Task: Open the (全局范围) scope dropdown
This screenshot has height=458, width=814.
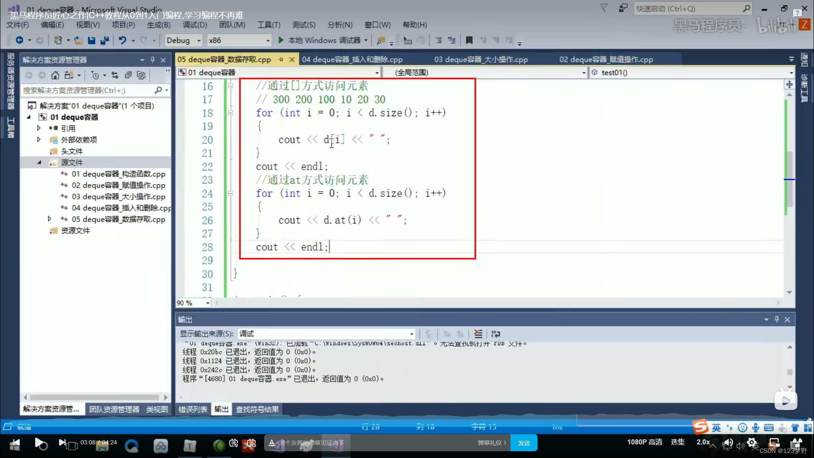Action: pyautogui.click(x=584, y=73)
